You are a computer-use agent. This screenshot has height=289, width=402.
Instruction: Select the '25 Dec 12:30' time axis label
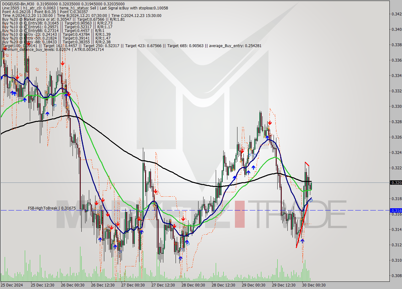(42, 285)
